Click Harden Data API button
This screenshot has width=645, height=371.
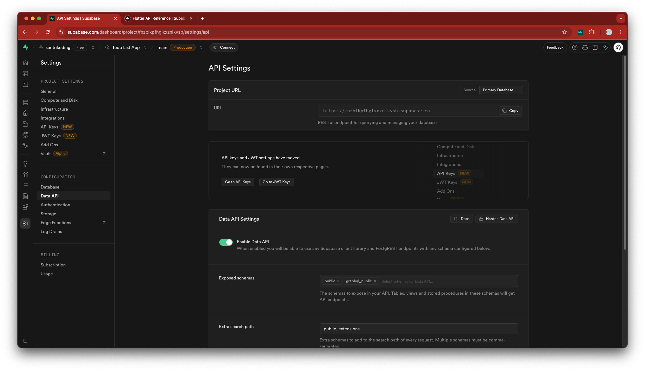click(x=496, y=219)
